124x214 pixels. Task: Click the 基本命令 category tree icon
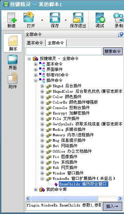click(x=42, y=64)
